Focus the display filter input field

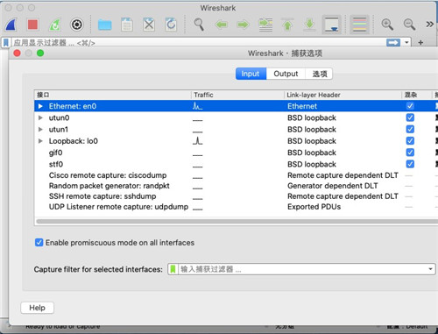pyautogui.click(x=199, y=43)
